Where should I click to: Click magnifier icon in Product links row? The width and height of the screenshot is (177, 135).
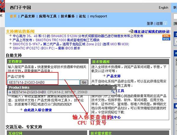pos(113,92)
